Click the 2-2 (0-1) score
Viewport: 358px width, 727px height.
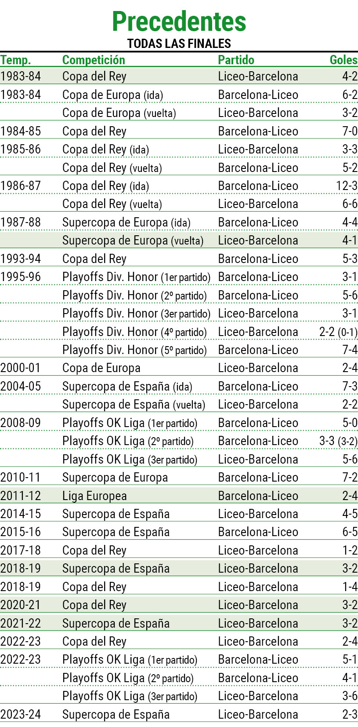tap(338, 332)
